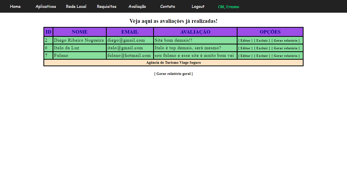
Task: Click the NOME column header
Action: [x=80, y=32]
